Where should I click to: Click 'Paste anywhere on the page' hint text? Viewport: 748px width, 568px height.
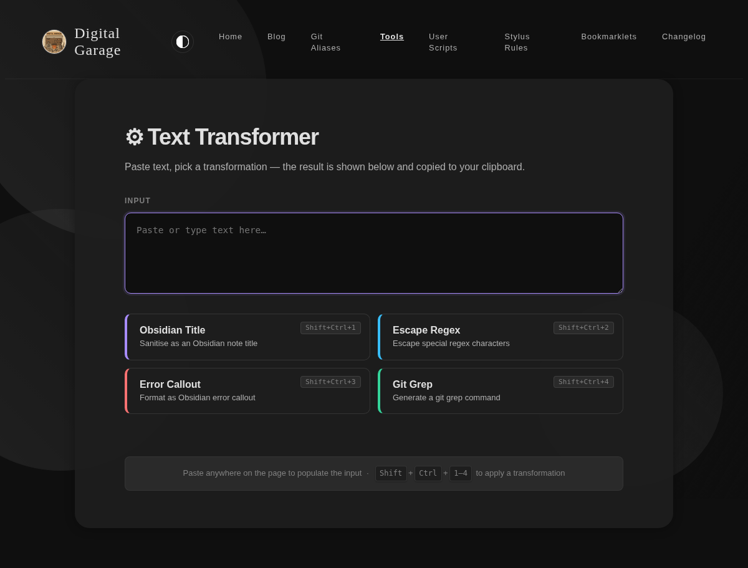[272, 473]
